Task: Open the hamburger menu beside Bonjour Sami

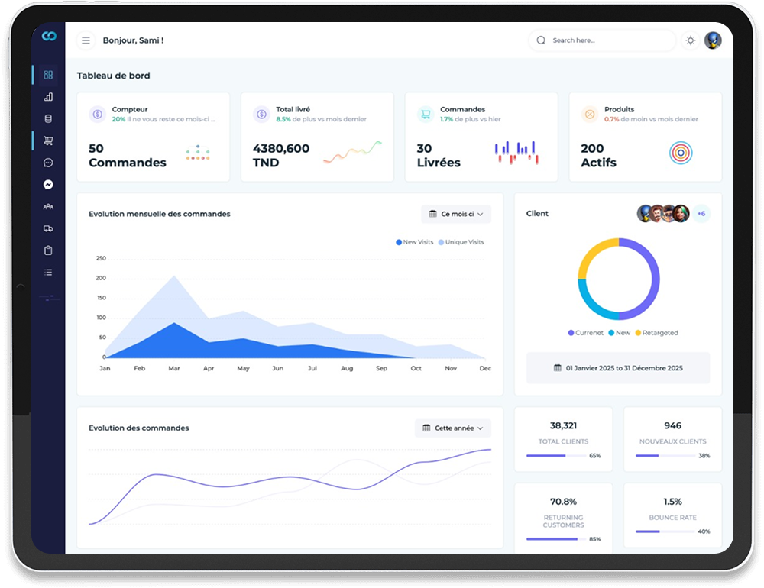Action: coord(86,40)
